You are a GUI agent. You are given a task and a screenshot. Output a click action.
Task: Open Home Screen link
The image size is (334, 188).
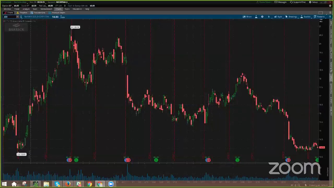coord(264,2)
